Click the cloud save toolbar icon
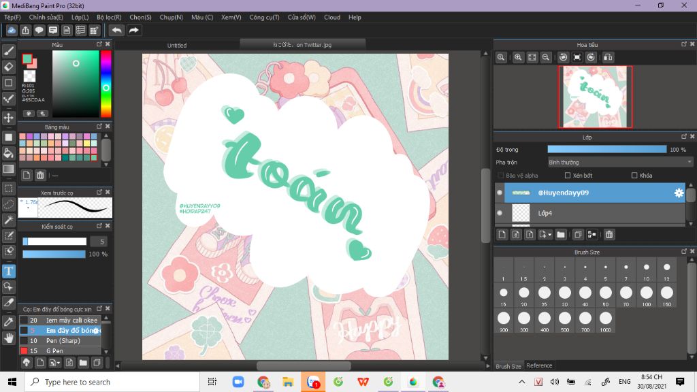Screen dimensions: 697x392 point(12,30)
